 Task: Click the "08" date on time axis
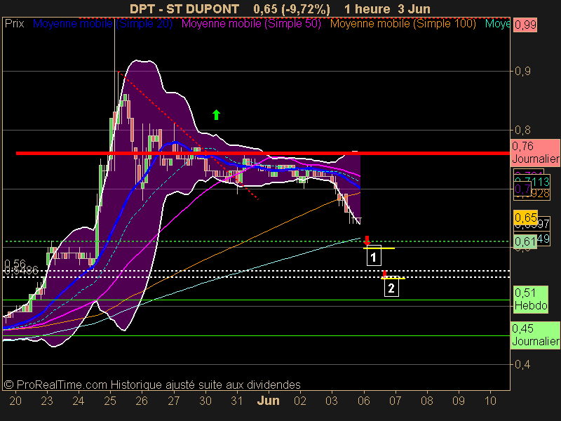pos(427,401)
